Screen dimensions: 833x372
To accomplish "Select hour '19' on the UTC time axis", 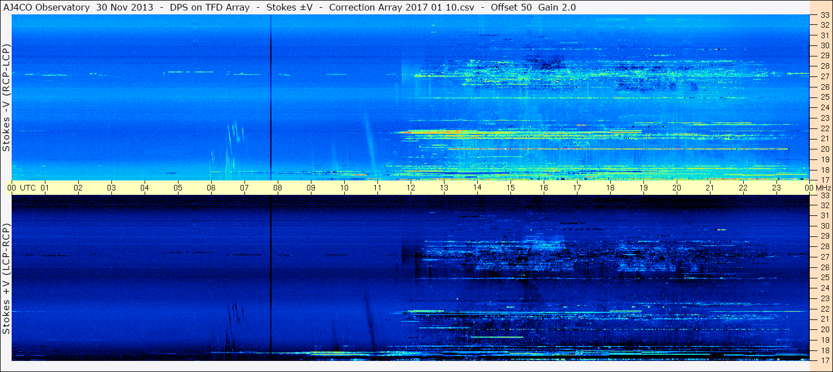I will coord(643,188).
